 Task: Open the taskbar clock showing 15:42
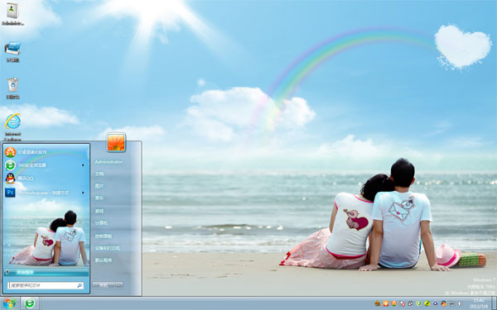point(479,303)
